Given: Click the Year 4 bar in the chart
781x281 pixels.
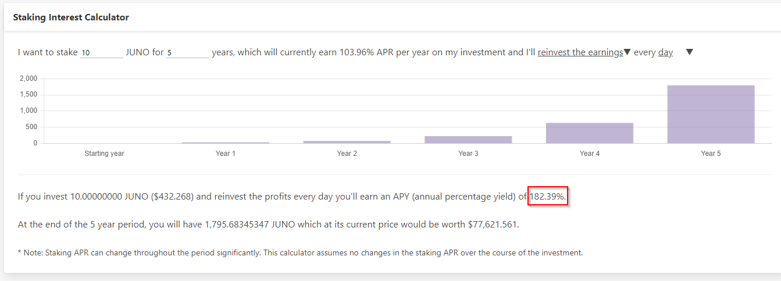Looking at the screenshot, I should 589,133.
